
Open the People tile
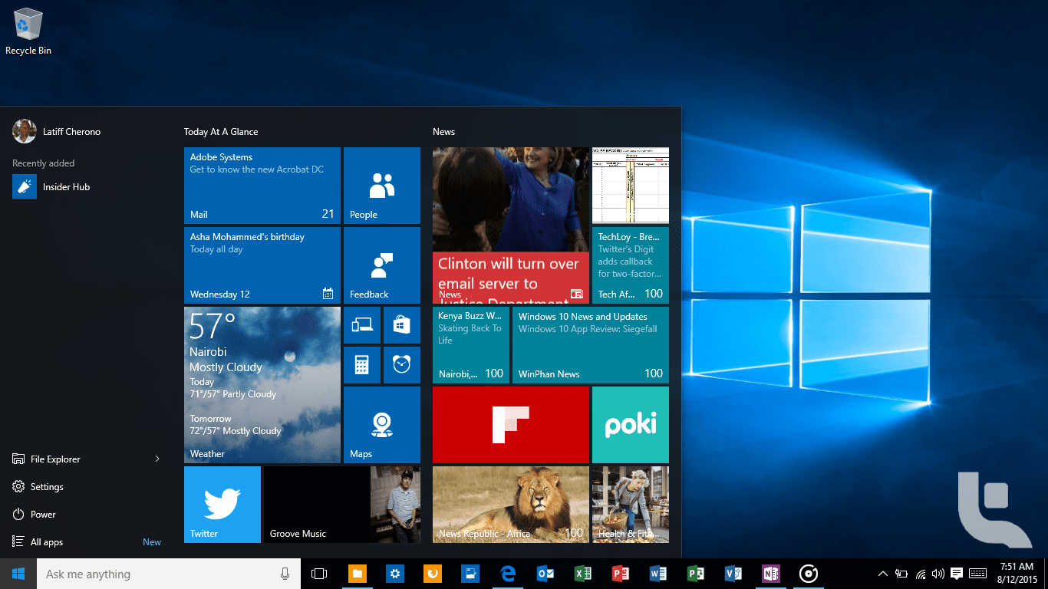point(382,186)
